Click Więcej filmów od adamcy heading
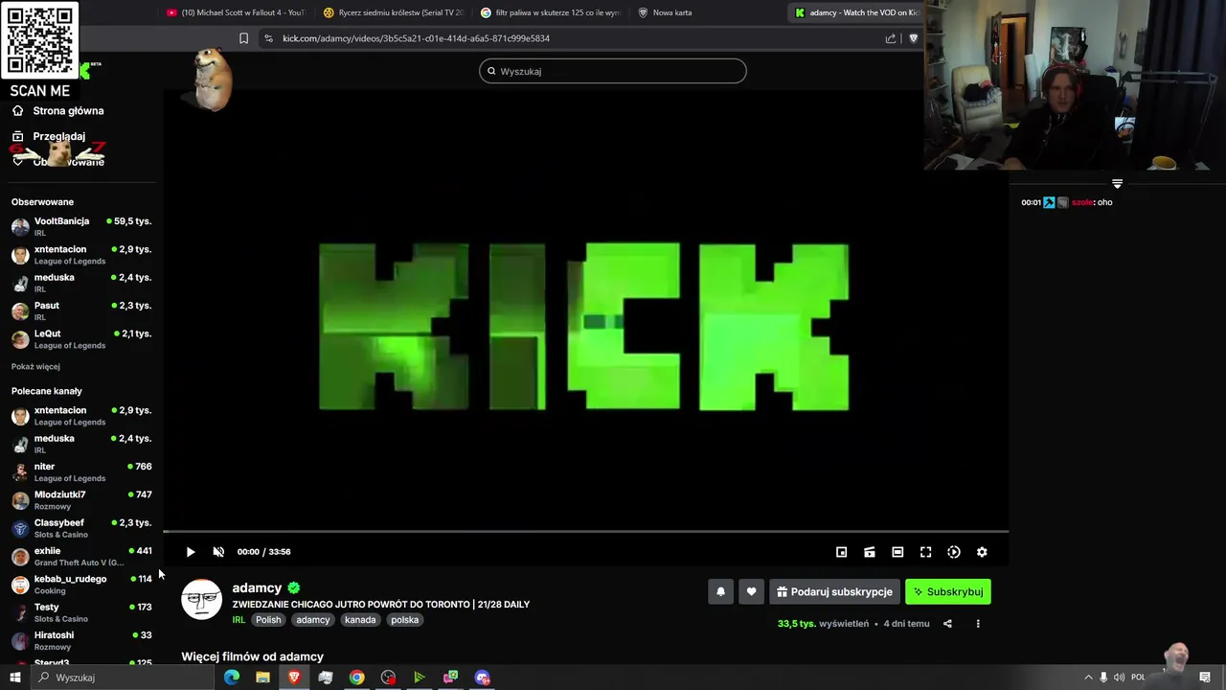 coord(253,656)
